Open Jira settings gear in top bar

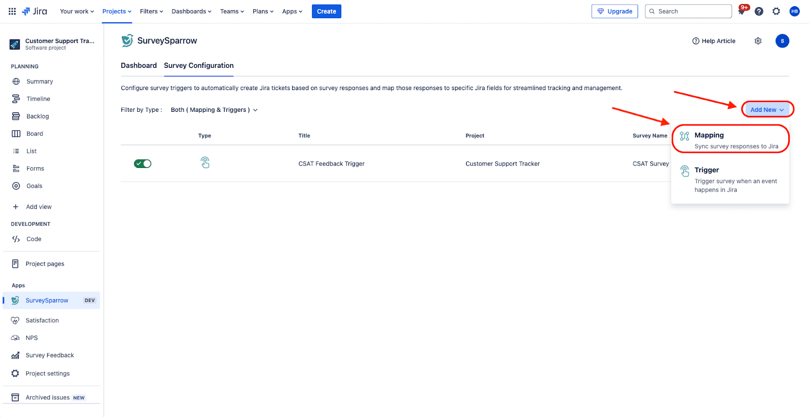(776, 11)
